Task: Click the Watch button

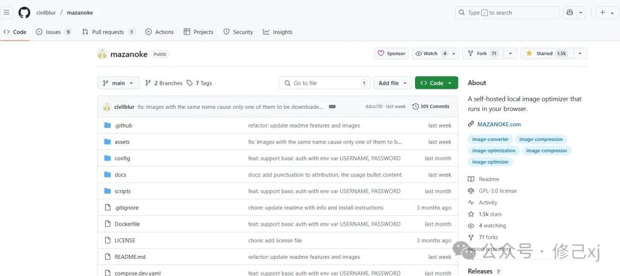Action: (431, 54)
